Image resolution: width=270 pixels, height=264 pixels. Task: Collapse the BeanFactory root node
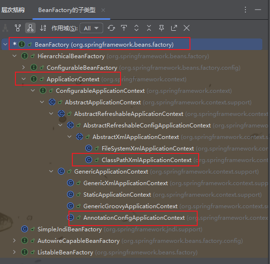click(5, 44)
